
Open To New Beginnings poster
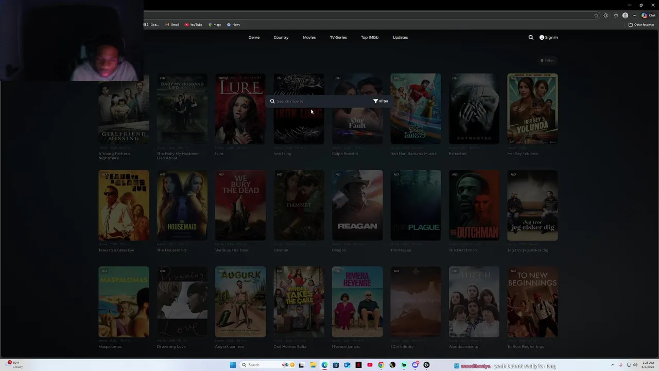[x=532, y=301]
